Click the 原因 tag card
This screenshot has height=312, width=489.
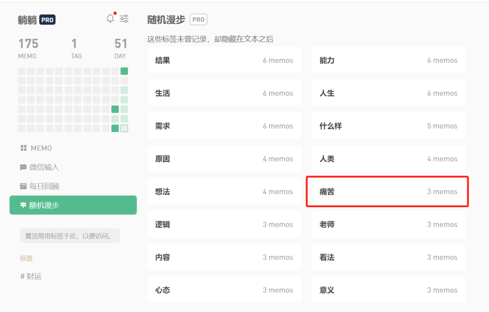224,159
